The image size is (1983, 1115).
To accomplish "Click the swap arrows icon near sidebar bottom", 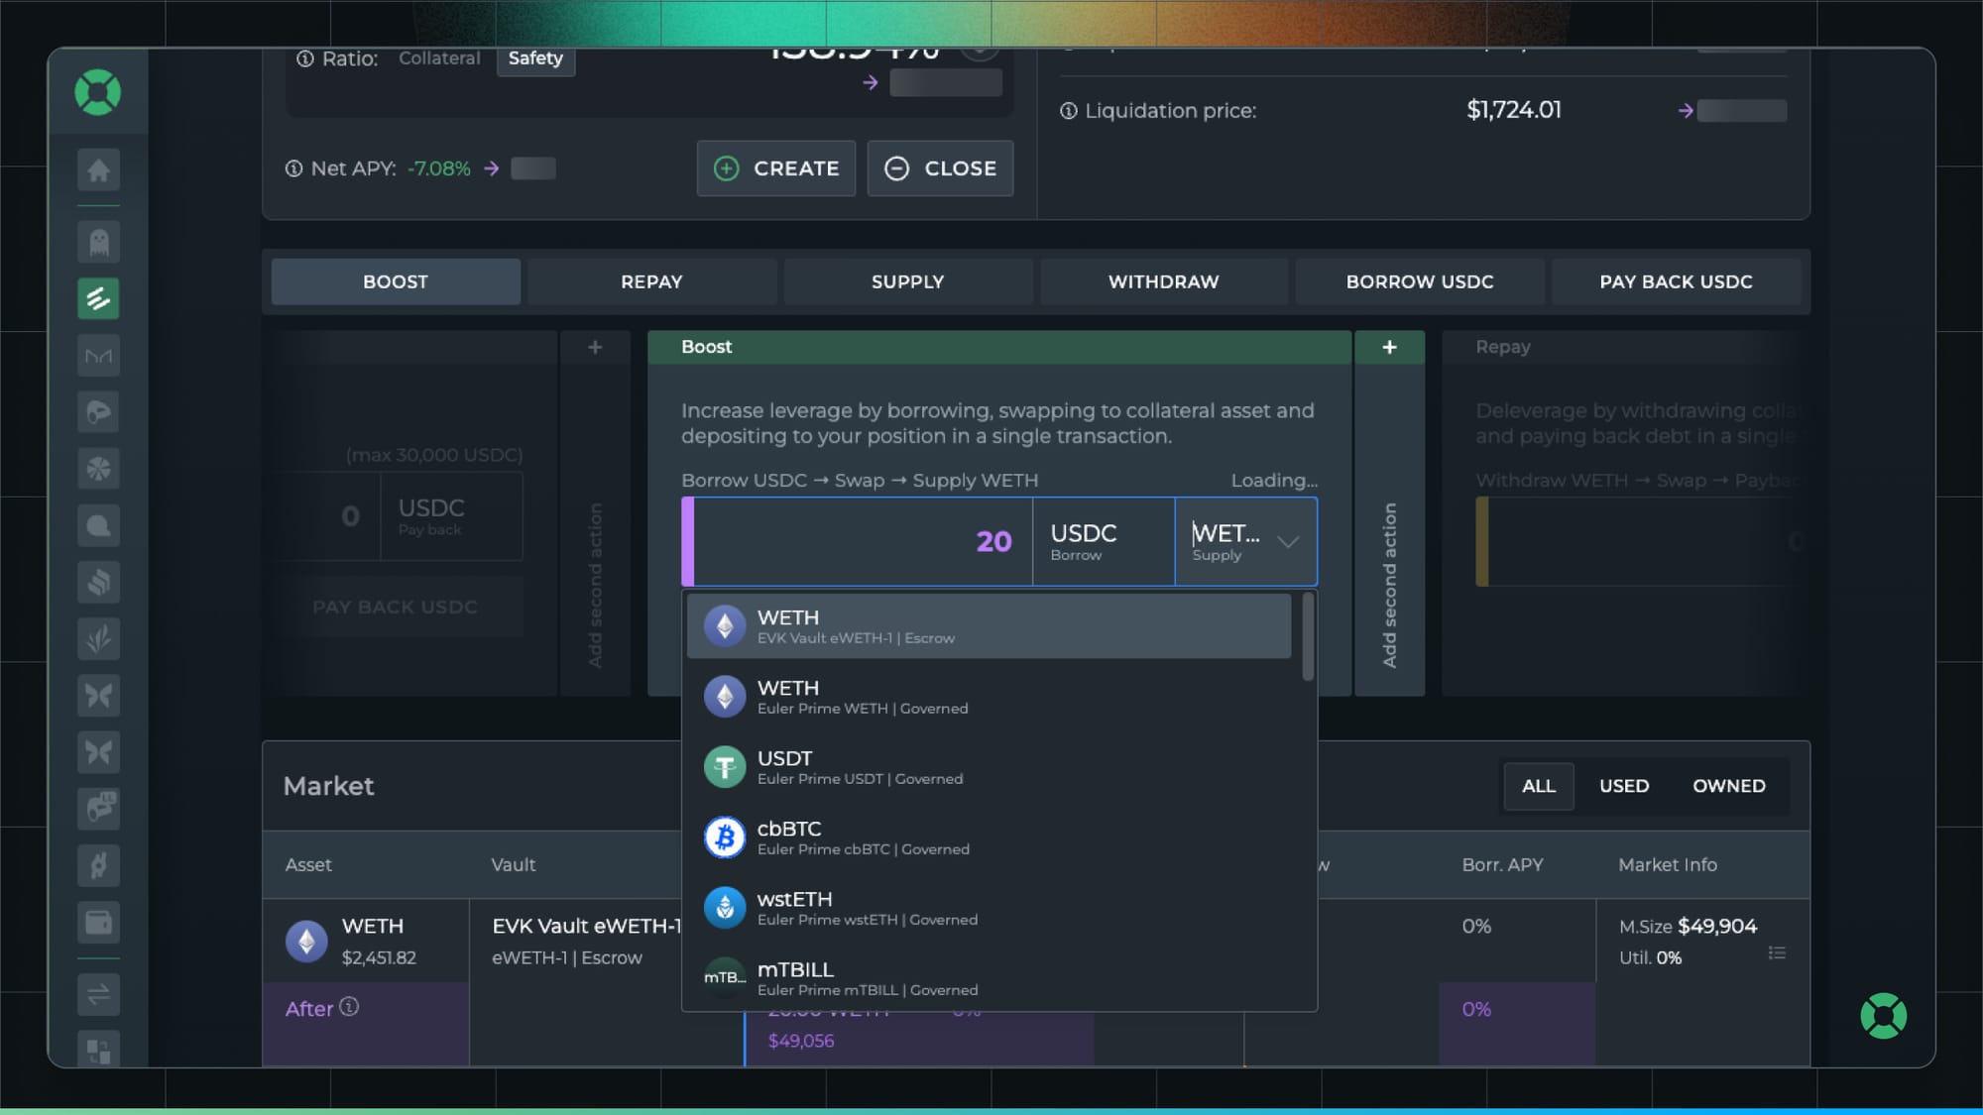I will 98,994.
